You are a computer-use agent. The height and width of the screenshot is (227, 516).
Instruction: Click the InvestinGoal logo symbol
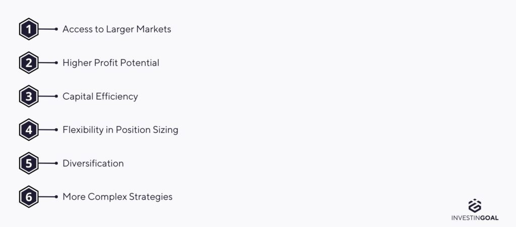click(x=475, y=206)
